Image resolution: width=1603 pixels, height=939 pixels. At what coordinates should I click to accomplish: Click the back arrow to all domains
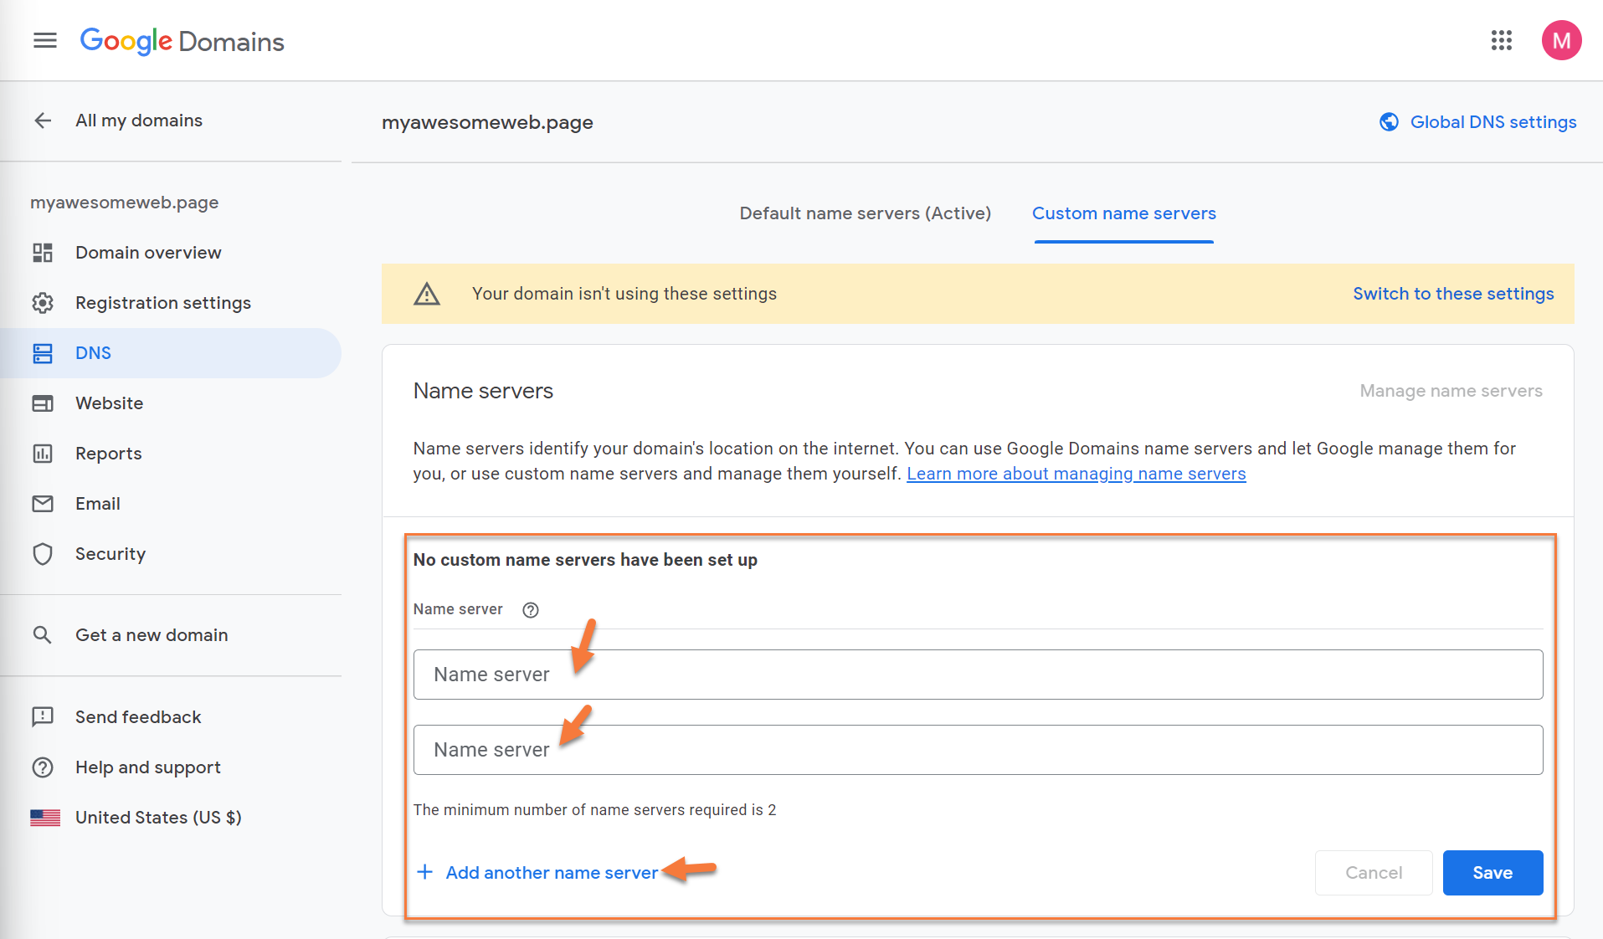tap(43, 121)
